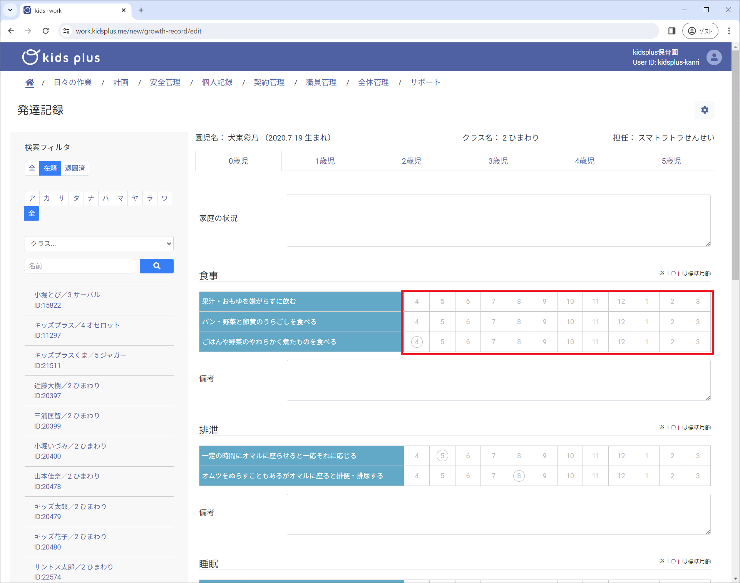Open the 職員管理 menu
This screenshot has height=583, width=740.
pyautogui.click(x=321, y=82)
